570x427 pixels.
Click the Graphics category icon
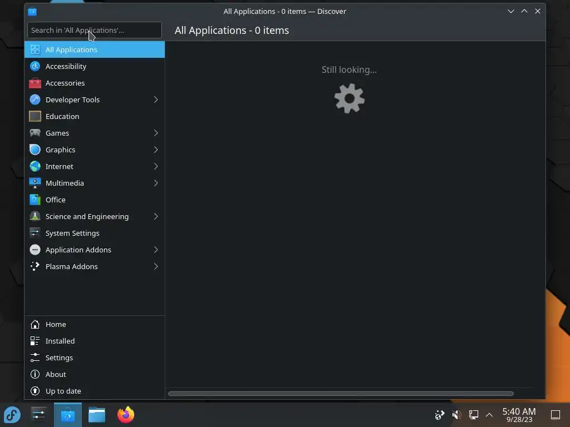[35, 150]
